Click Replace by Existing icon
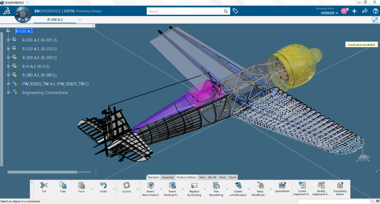380x204 pixels. 194,185
